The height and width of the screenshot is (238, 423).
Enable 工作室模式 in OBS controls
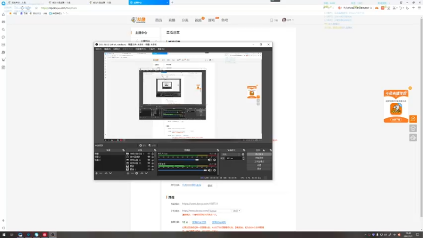click(259, 161)
